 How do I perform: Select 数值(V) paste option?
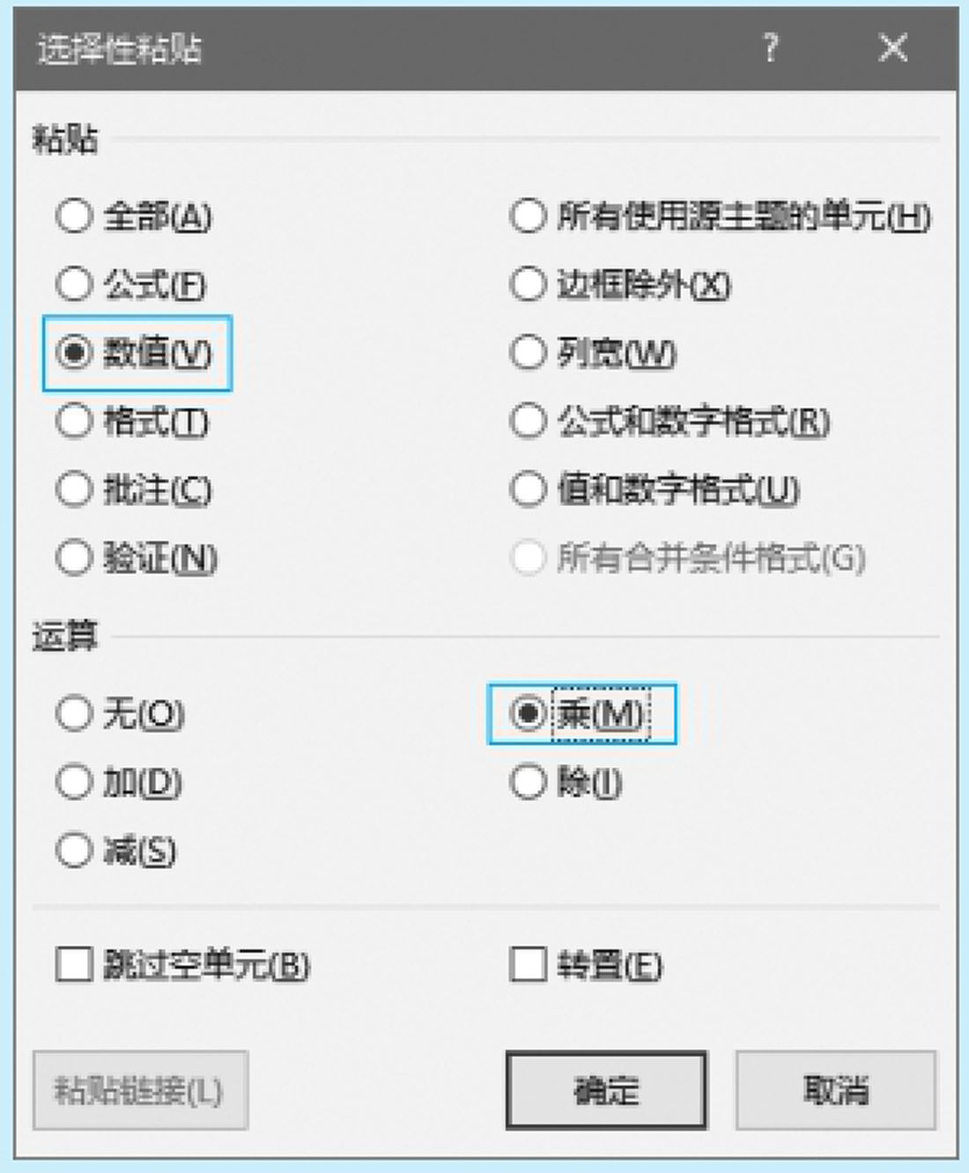tap(75, 353)
